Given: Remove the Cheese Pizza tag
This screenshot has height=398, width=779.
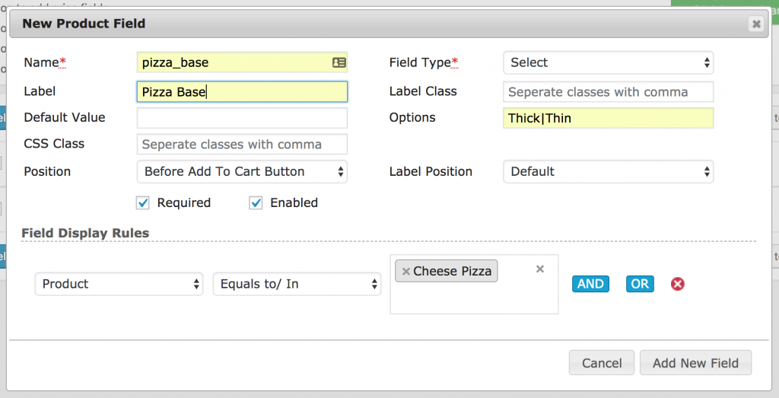Looking at the screenshot, I should [405, 272].
